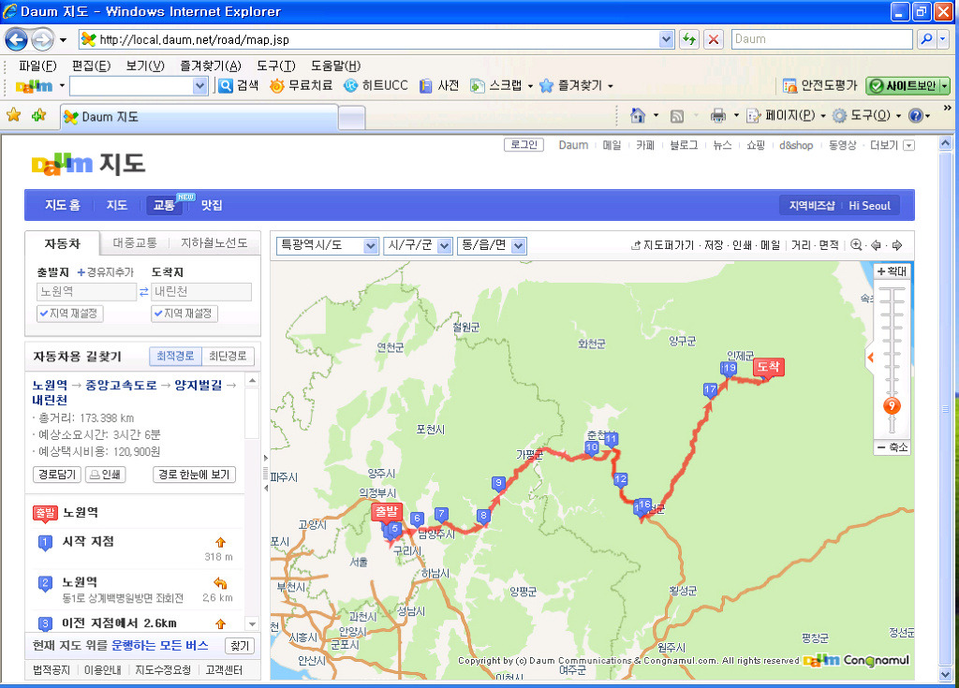This screenshot has width=959, height=688.
Task: Move to previous map view with left arrow
Action: tap(877, 245)
